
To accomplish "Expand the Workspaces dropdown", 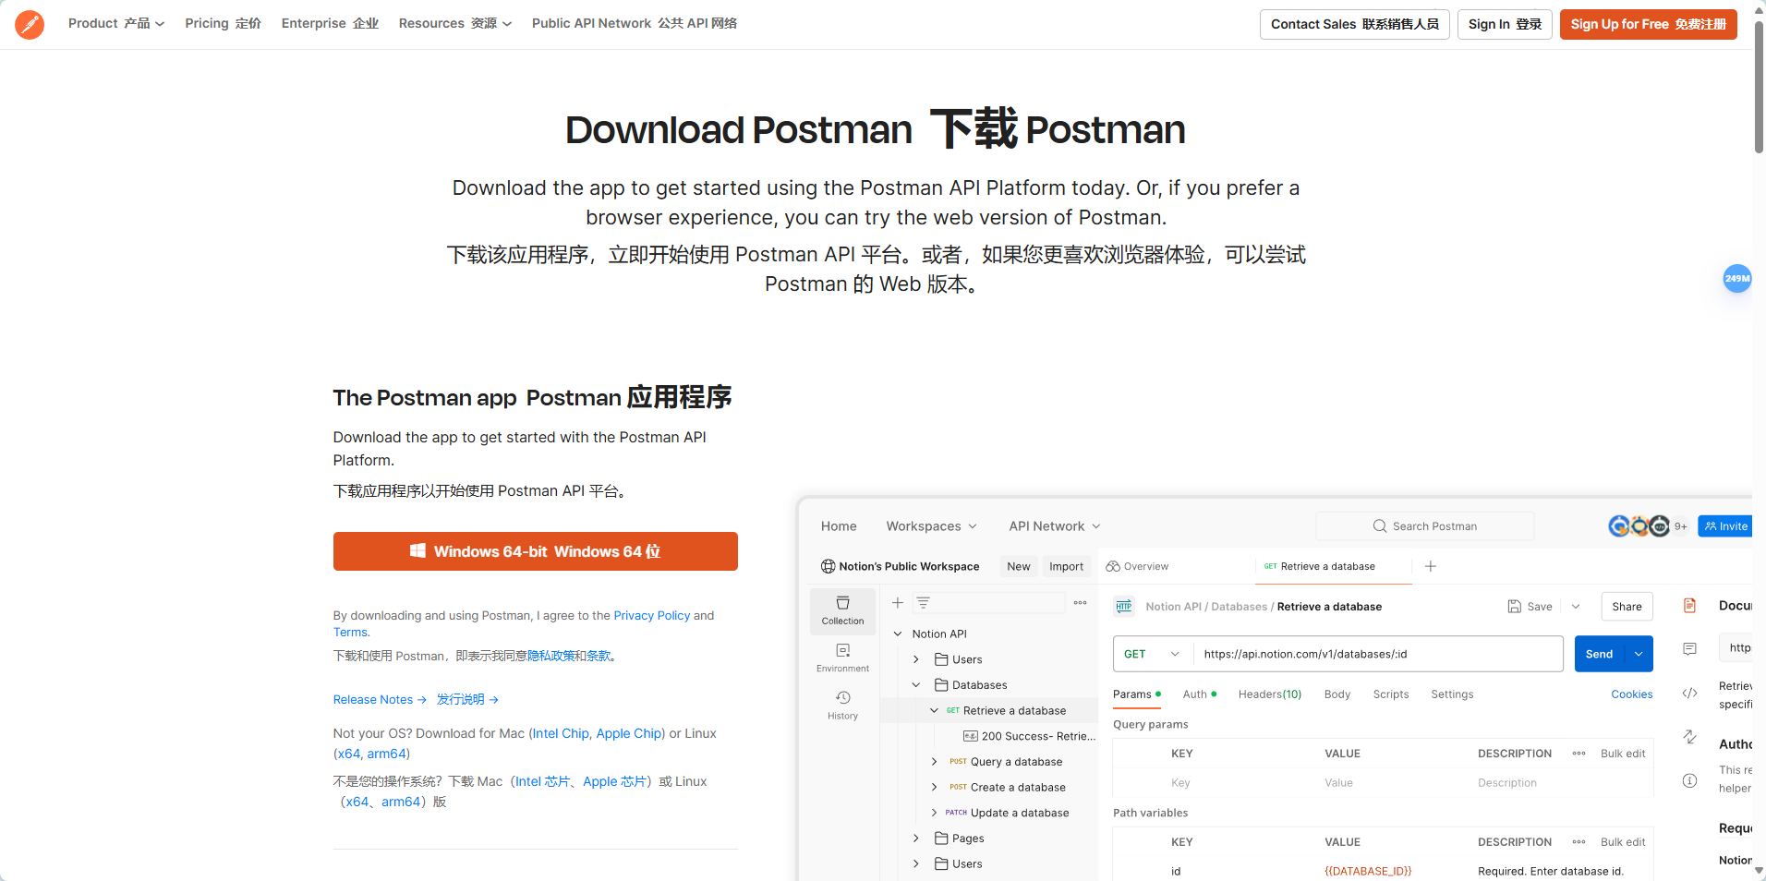I will [x=931, y=526].
